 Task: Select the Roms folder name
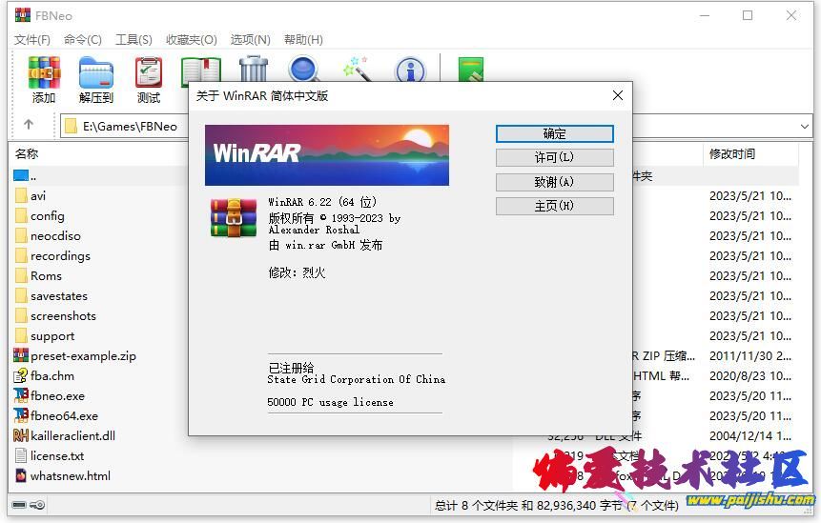point(46,275)
